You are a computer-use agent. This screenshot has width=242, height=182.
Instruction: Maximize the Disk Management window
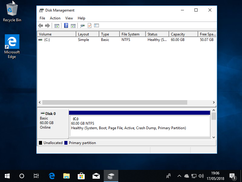196,10
